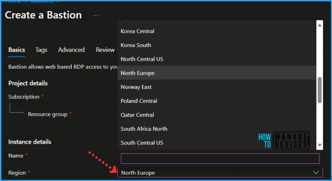Image resolution: width=332 pixels, height=181 pixels.
Task: Open the ellipsis menu beside Create a Bastion
Action: pyautogui.click(x=96, y=16)
